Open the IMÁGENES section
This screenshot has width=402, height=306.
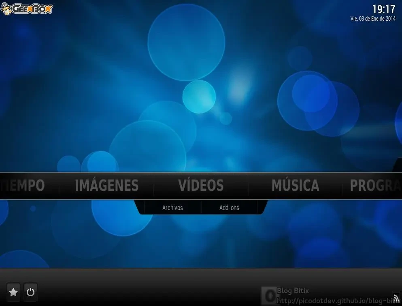107,186
